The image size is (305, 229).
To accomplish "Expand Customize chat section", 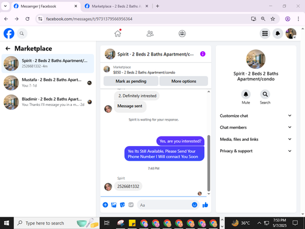I will pos(256,116).
